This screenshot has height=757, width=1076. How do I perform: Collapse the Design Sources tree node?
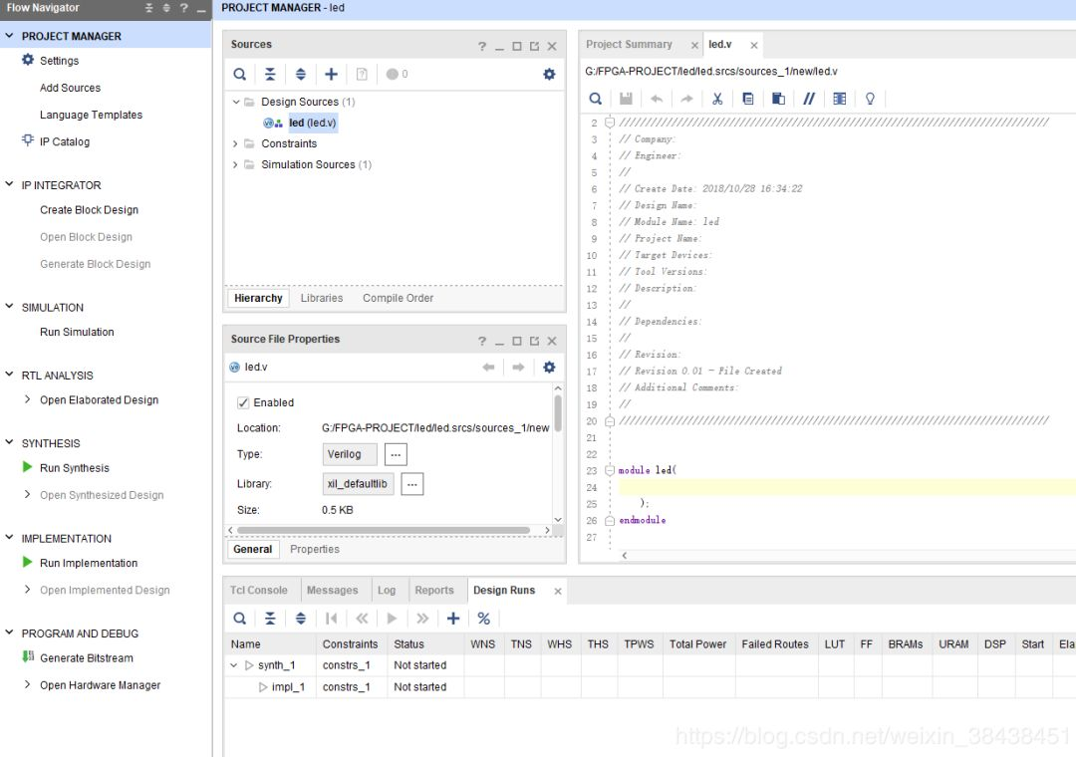(236, 102)
